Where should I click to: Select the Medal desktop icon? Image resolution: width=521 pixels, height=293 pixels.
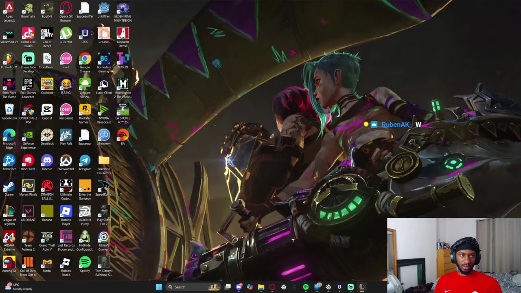47,265
